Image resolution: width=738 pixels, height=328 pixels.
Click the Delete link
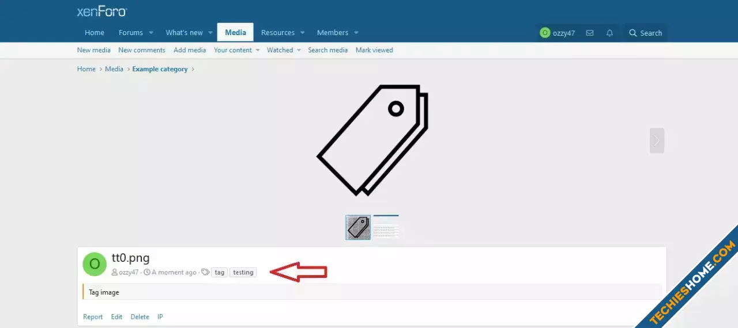140,317
